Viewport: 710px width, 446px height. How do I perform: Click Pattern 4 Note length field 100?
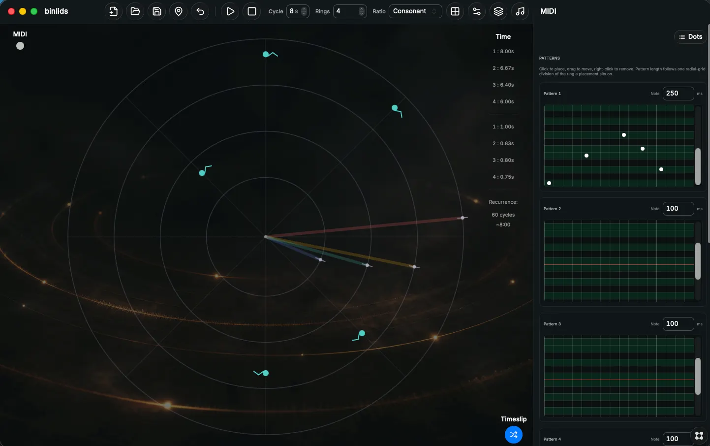click(679, 439)
